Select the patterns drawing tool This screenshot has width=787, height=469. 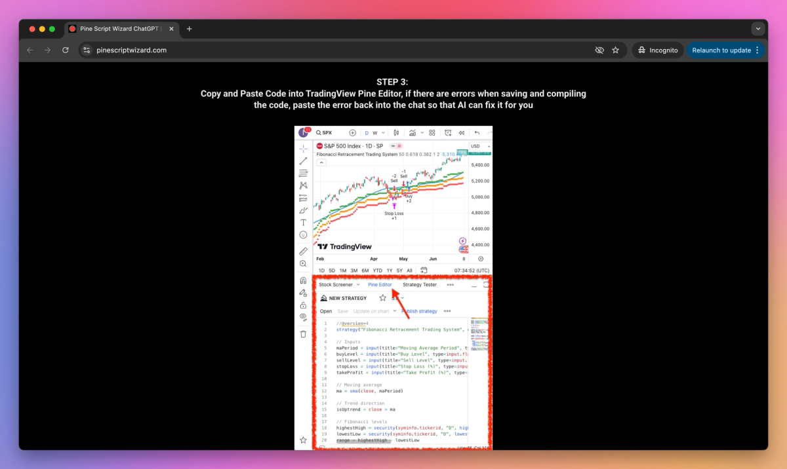tap(303, 185)
